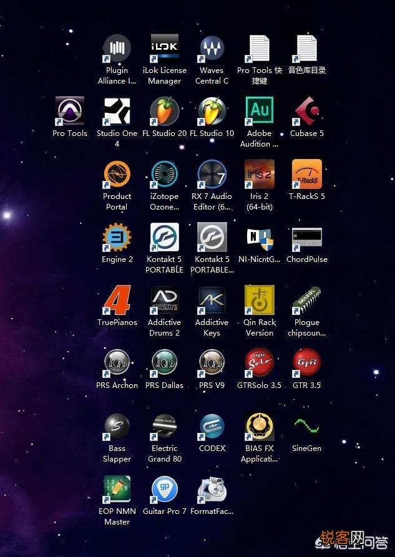
Task: Select the PRS V9 amp icon
Action: (212, 363)
